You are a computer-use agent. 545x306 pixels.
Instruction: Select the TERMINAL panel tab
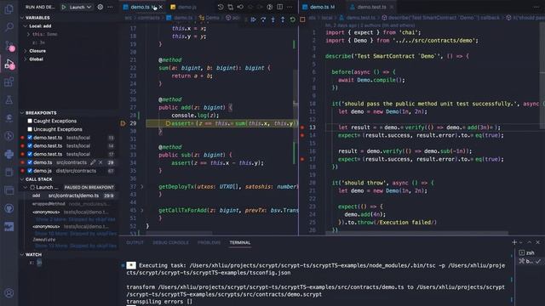[x=240, y=242]
